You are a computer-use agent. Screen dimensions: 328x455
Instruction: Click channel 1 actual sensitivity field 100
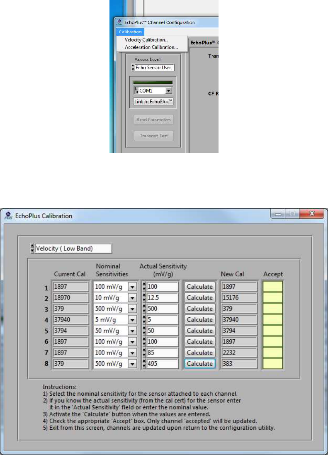click(163, 287)
